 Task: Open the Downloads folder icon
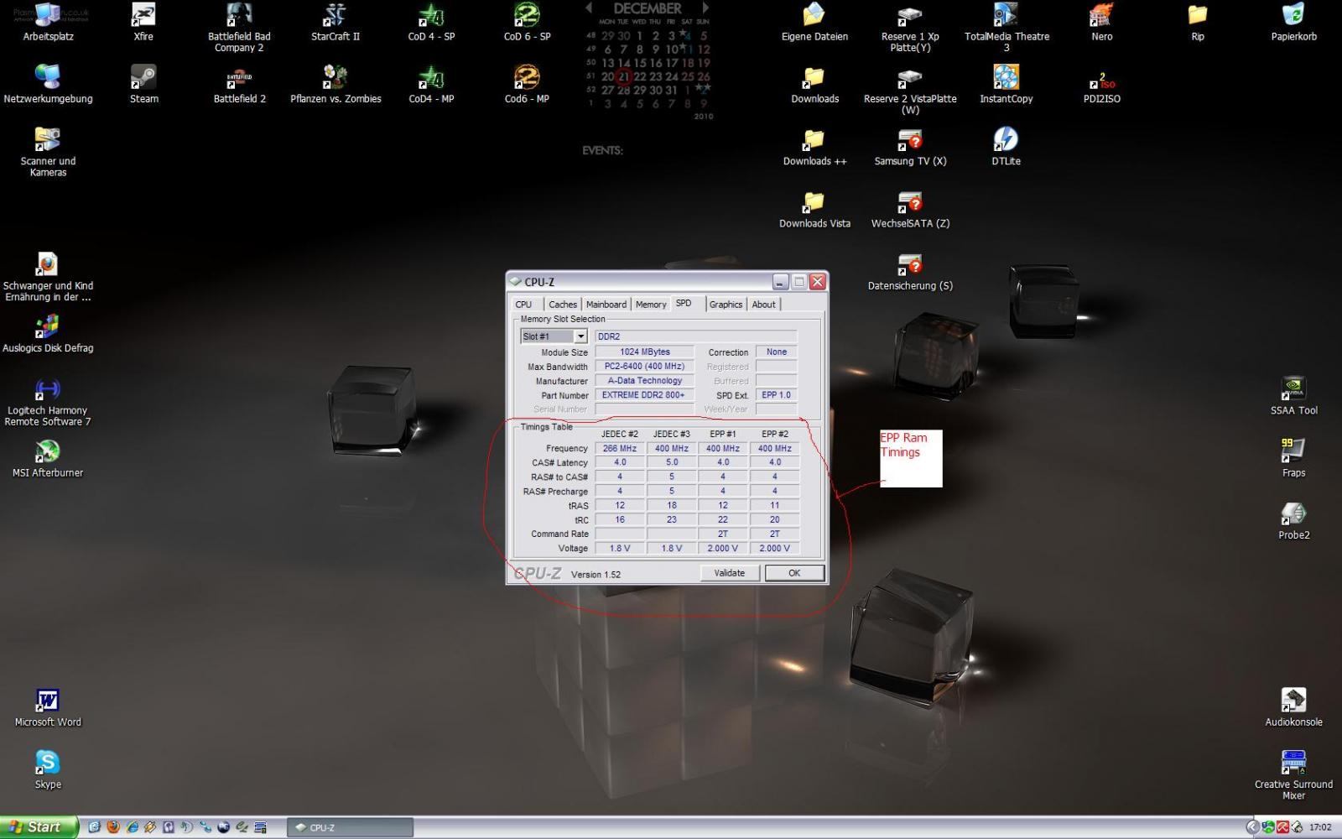tap(814, 85)
